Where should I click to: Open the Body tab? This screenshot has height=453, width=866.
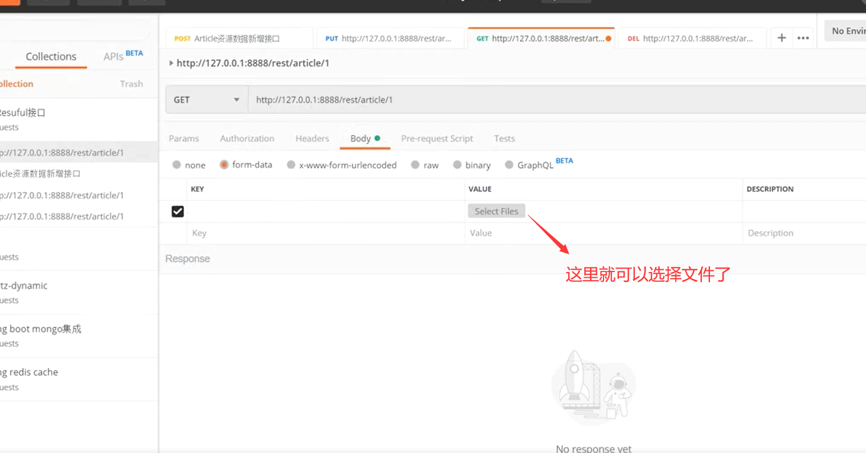pos(364,138)
